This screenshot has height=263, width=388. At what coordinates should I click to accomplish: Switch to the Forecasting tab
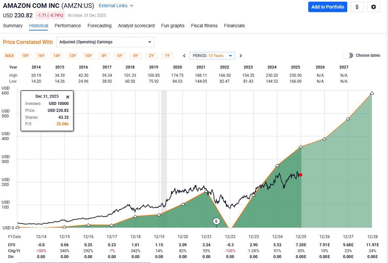[99, 26]
